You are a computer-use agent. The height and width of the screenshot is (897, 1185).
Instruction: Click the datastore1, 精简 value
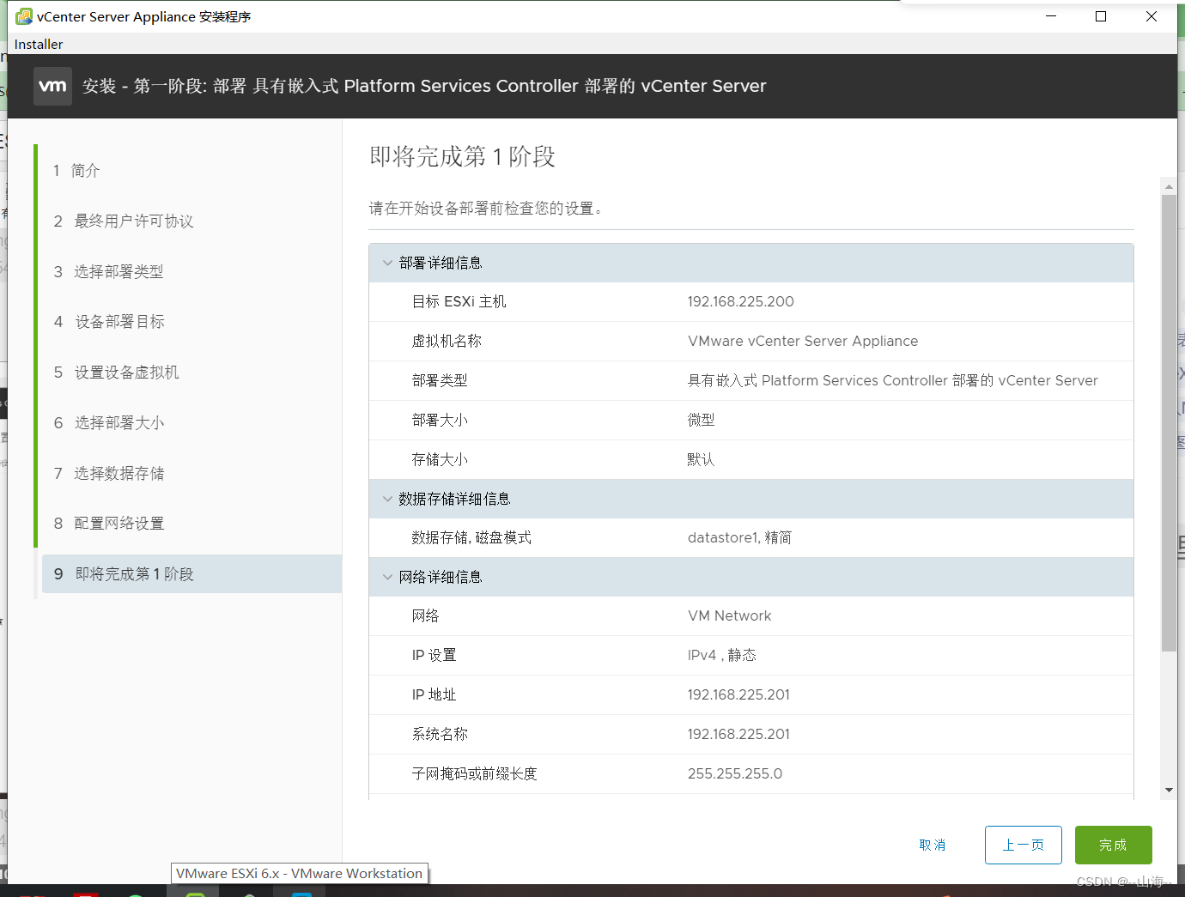(x=739, y=537)
